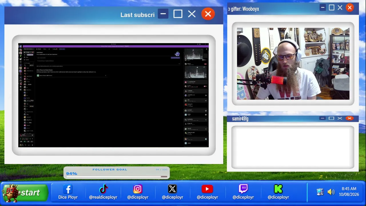The image size is (366, 206).
Task: Open Friends item in Discord sidebar
Action: (x=29, y=52)
